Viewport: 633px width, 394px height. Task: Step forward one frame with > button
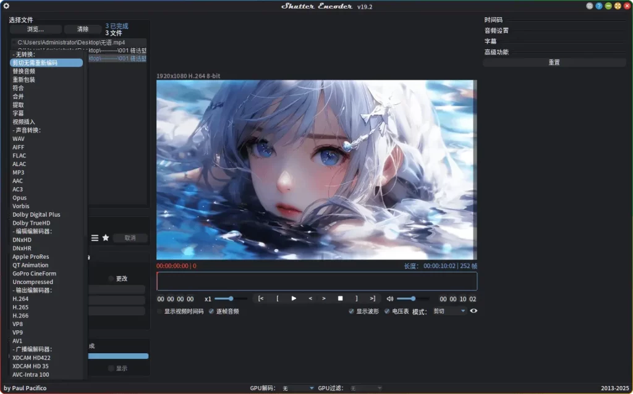tap(324, 298)
